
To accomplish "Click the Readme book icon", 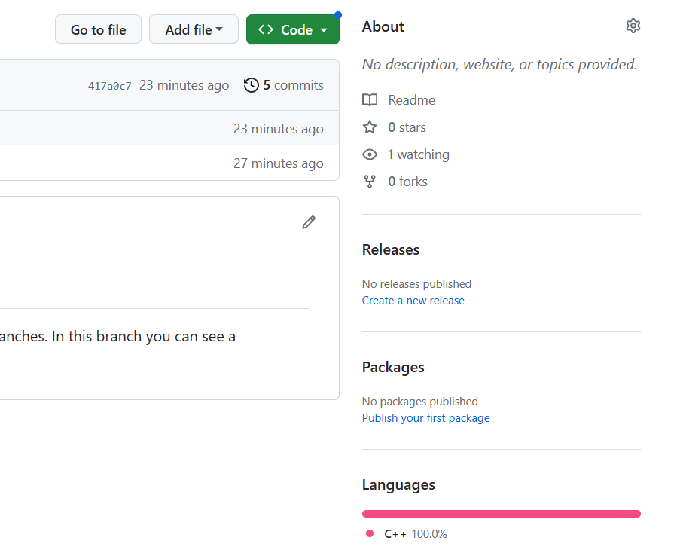I will pyautogui.click(x=370, y=100).
